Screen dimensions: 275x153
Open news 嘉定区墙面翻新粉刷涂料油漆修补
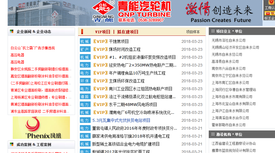click(x=41, y=76)
